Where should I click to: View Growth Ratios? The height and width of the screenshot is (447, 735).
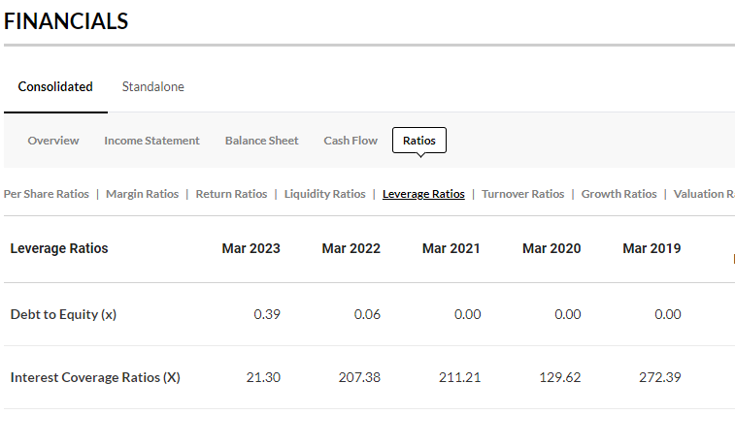point(618,194)
